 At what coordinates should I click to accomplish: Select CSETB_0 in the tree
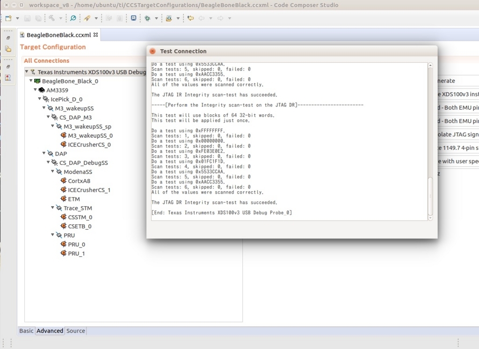coord(80,226)
